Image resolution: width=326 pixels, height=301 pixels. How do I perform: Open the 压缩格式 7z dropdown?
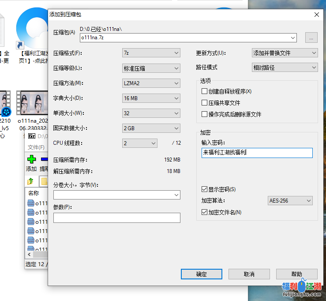(x=151, y=53)
